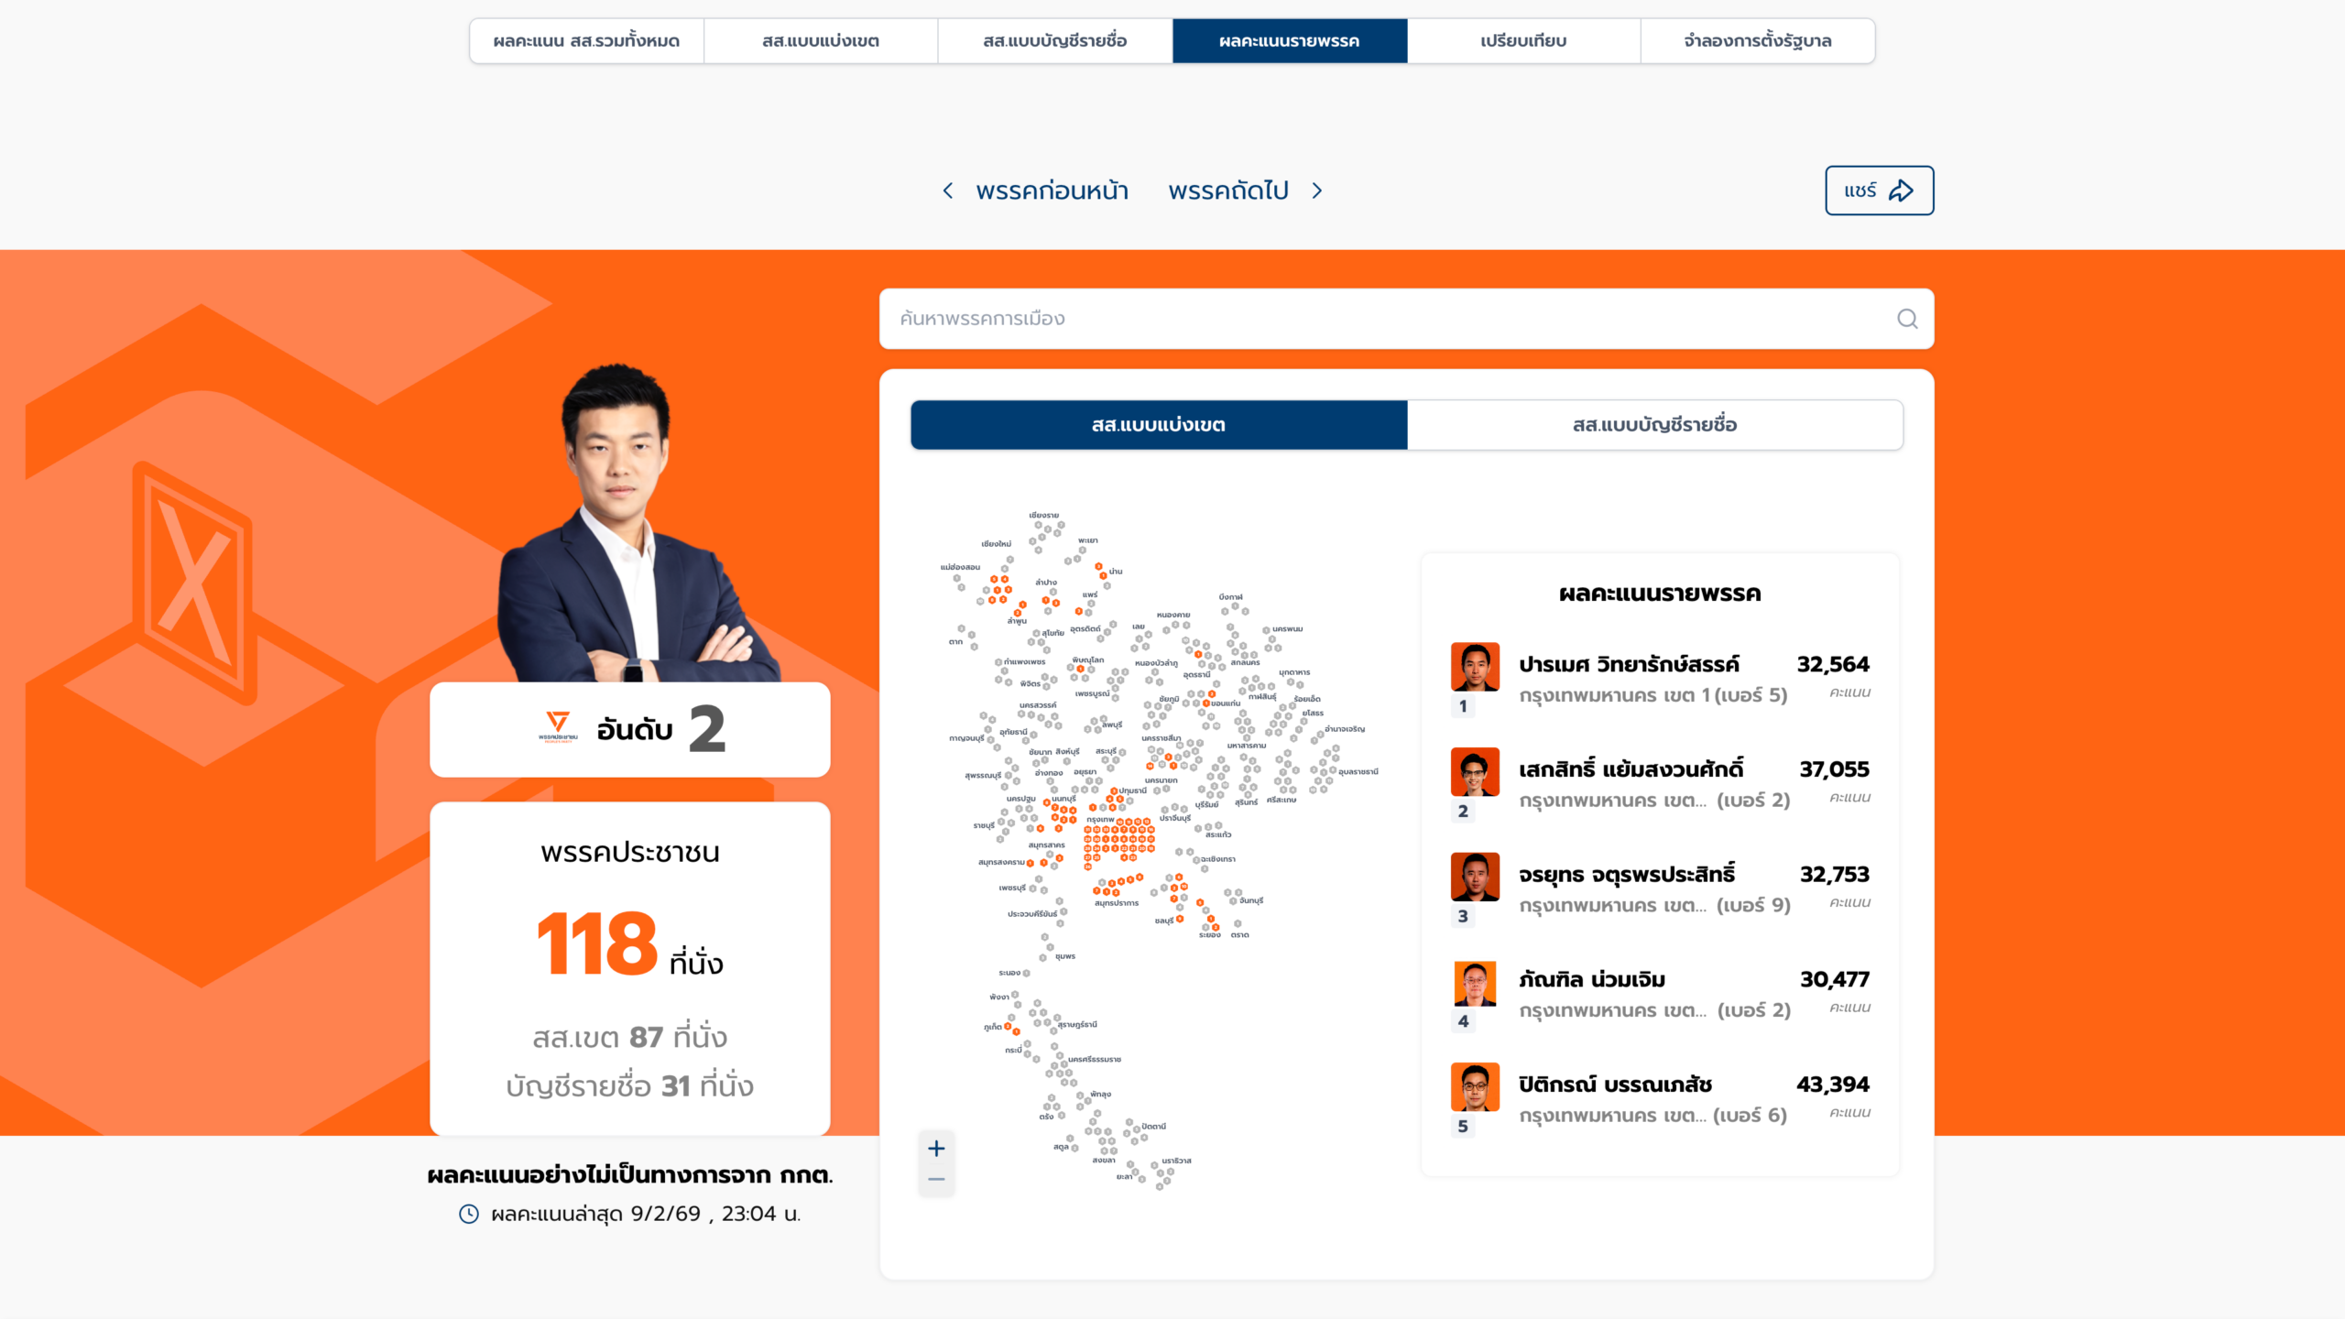Image resolution: width=2345 pixels, height=1319 pixels.
Task: Click the search magnifier icon
Action: [1907, 319]
